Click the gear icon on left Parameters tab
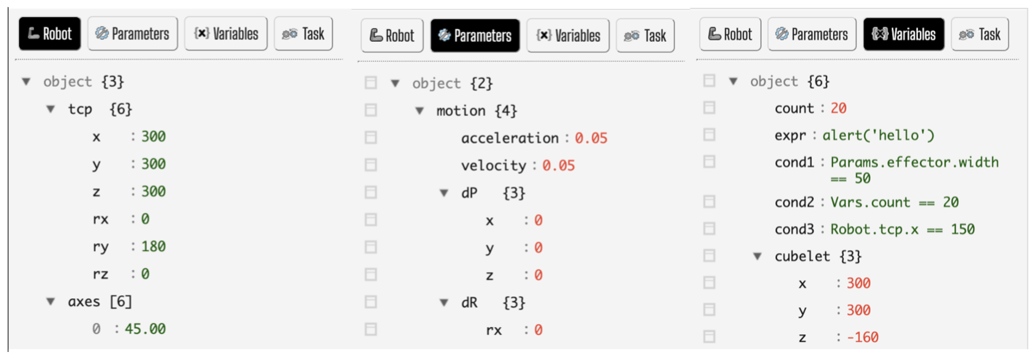This screenshot has width=1034, height=359. [101, 34]
